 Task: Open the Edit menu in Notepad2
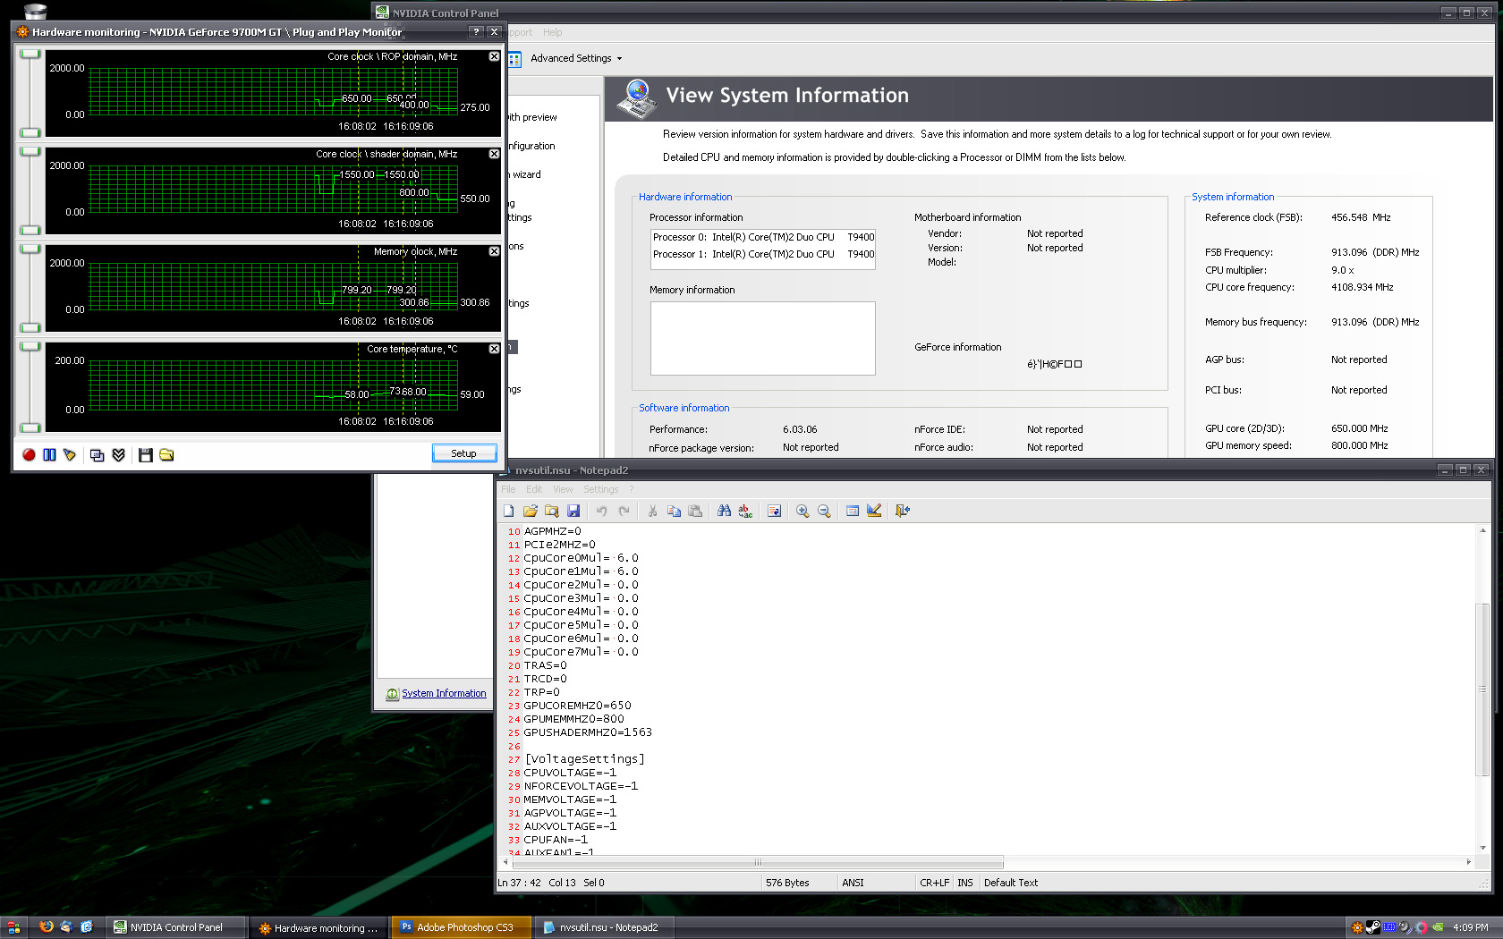click(x=534, y=489)
